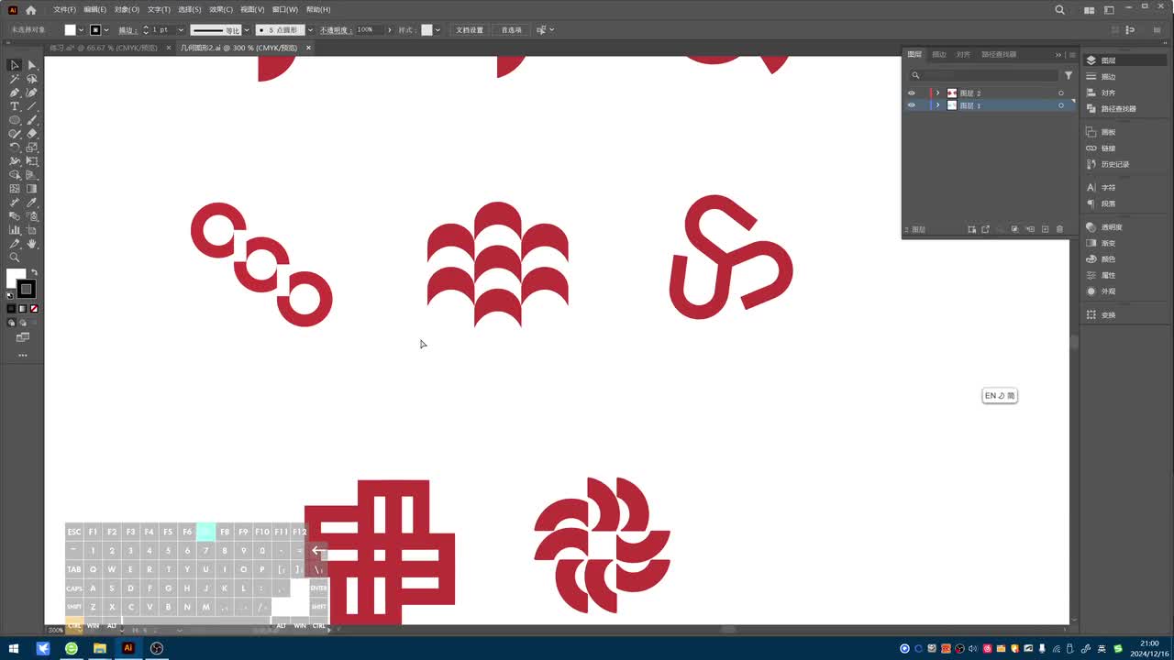This screenshot has width=1174, height=660.
Task: Open the 效果(C) menu
Action: click(221, 10)
